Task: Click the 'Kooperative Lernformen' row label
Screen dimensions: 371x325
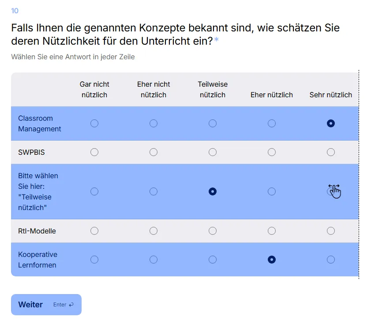Action: pyautogui.click(x=37, y=260)
